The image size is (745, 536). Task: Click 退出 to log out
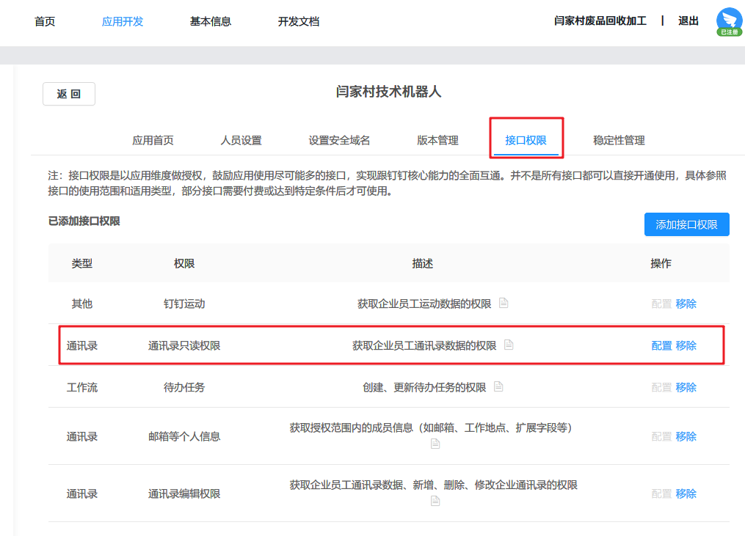tap(688, 21)
